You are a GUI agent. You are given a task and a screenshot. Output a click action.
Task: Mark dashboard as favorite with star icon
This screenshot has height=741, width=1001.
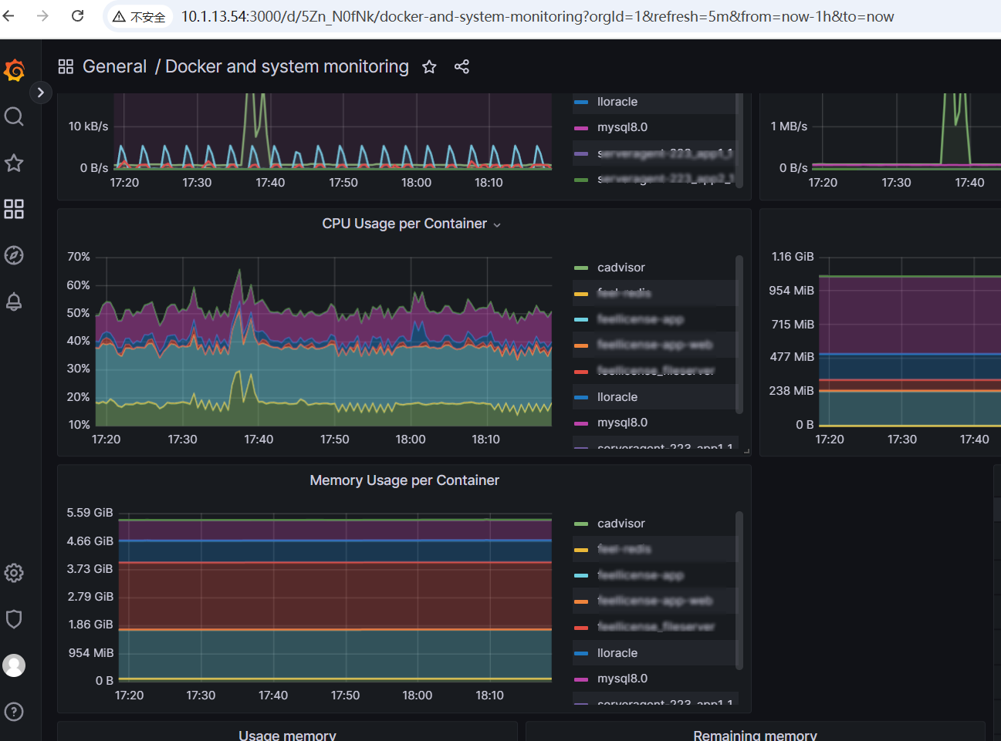click(x=429, y=67)
